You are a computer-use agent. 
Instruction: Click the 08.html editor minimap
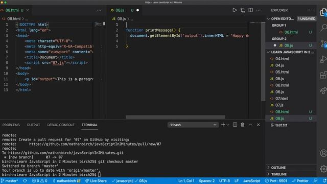point(99,25)
